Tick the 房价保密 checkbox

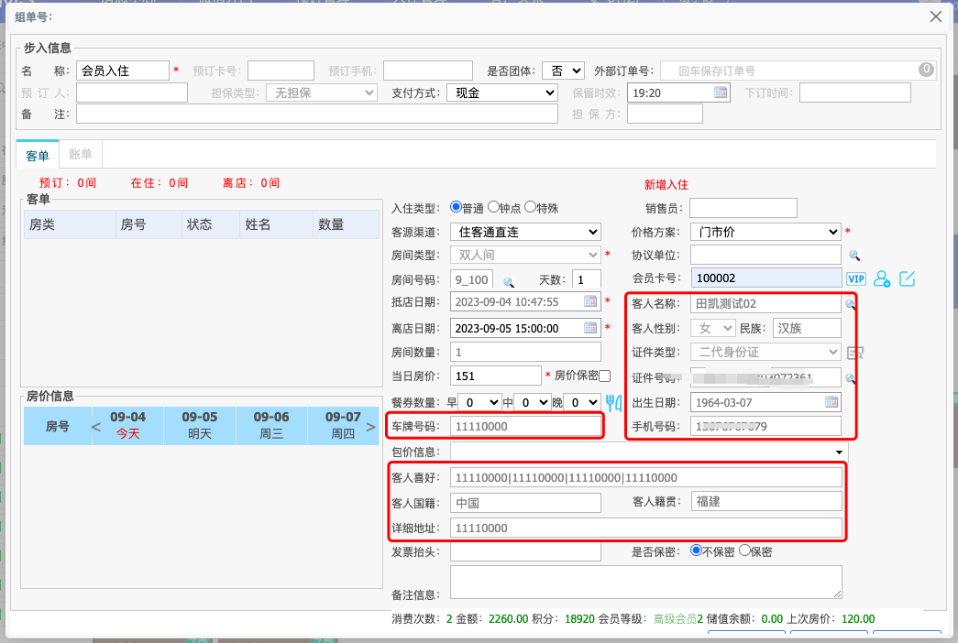[x=605, y=376]
